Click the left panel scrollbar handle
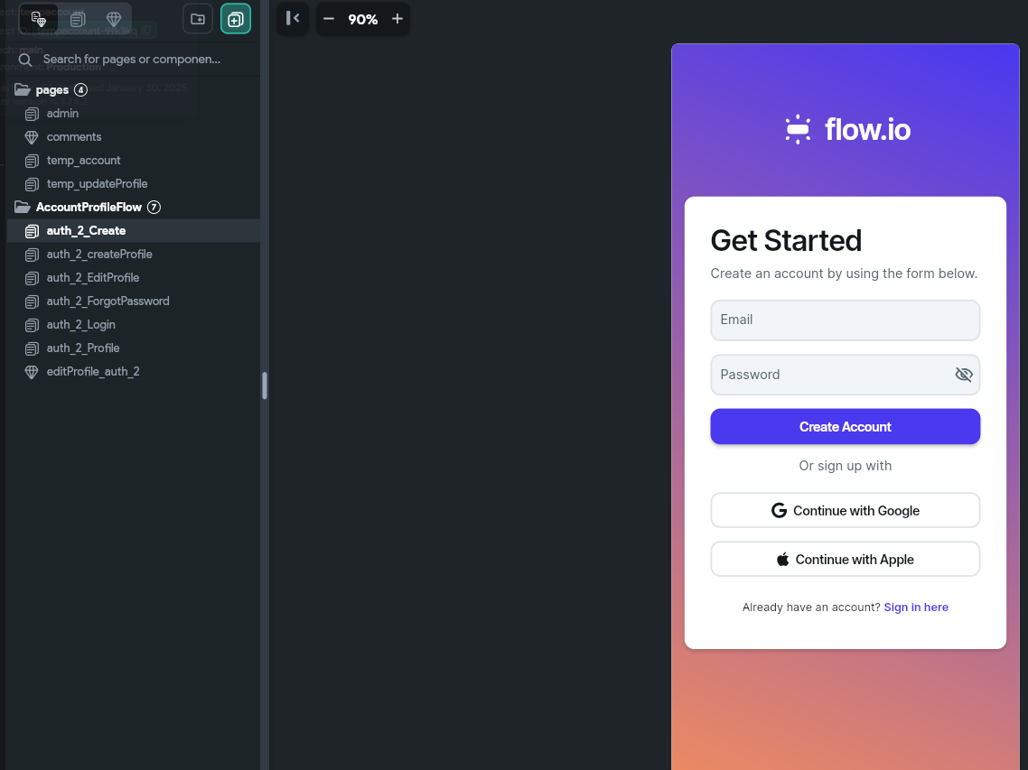 pyautogui.click(x=264, y=385)
